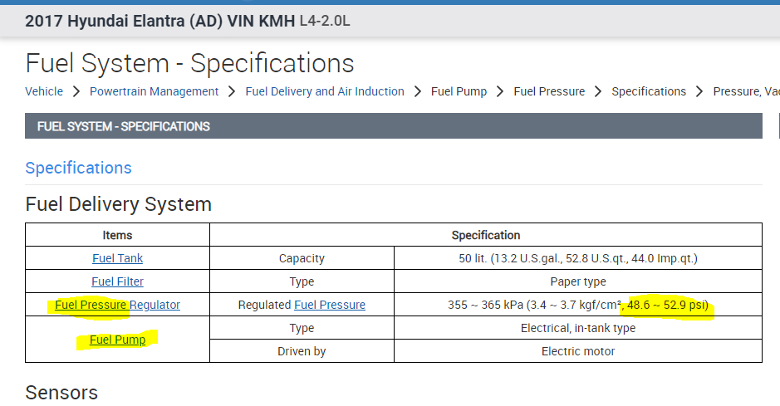Select Fuel Pump in the breadcrumb trail
780x406 pixels.
pos(459,91)
